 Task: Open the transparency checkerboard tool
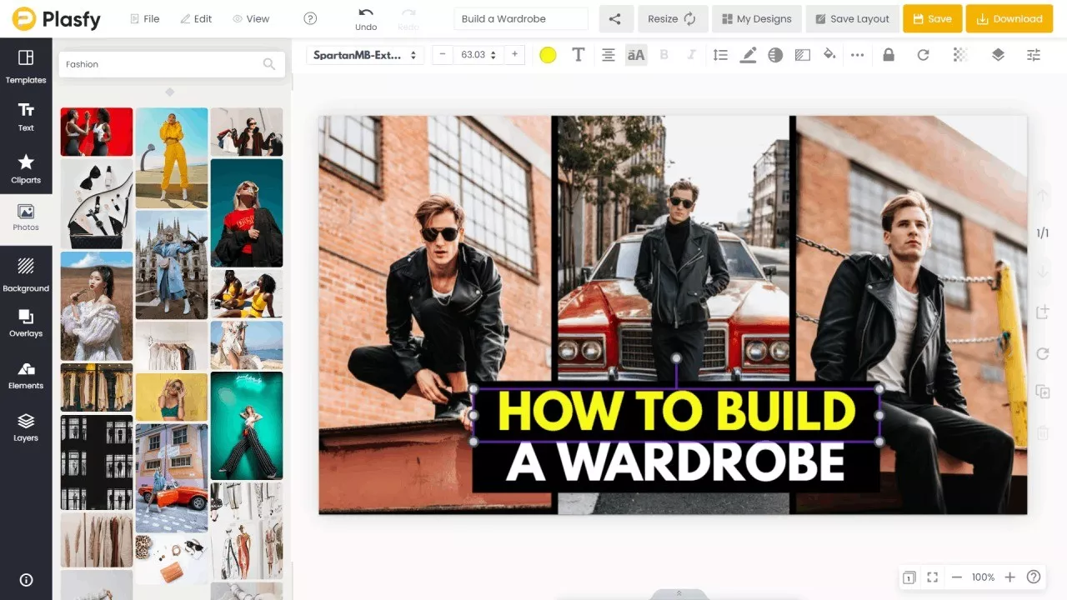click(x=960, y=55)
